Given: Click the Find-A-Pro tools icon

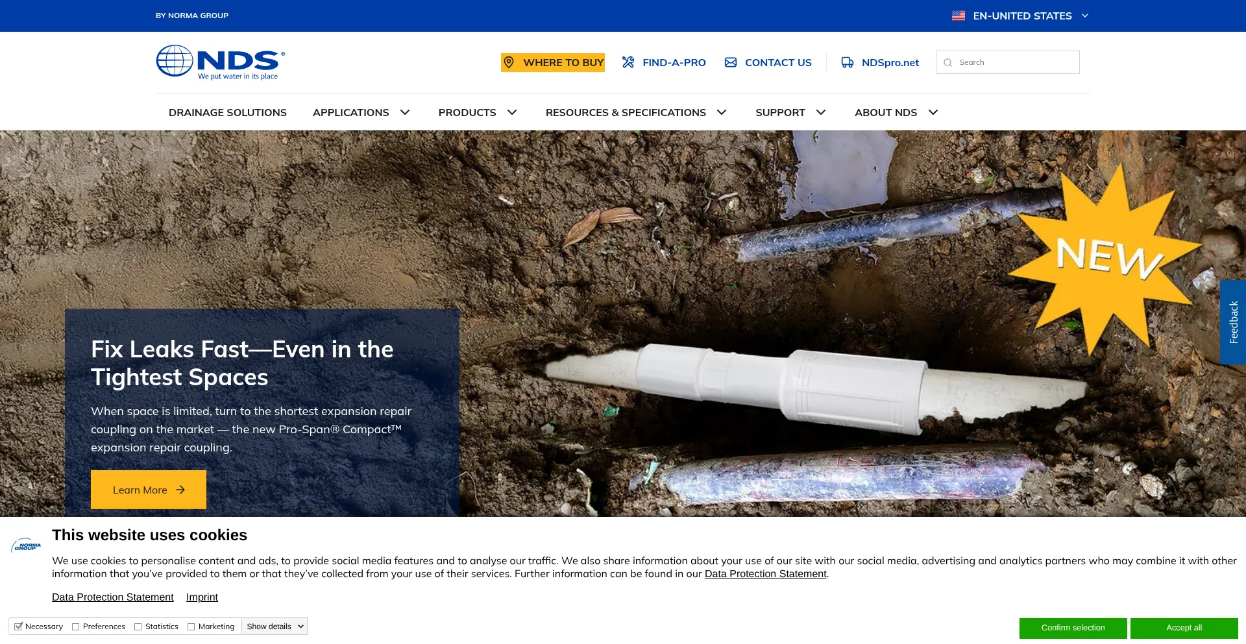Looking at the screenshot, I should 628,62.
